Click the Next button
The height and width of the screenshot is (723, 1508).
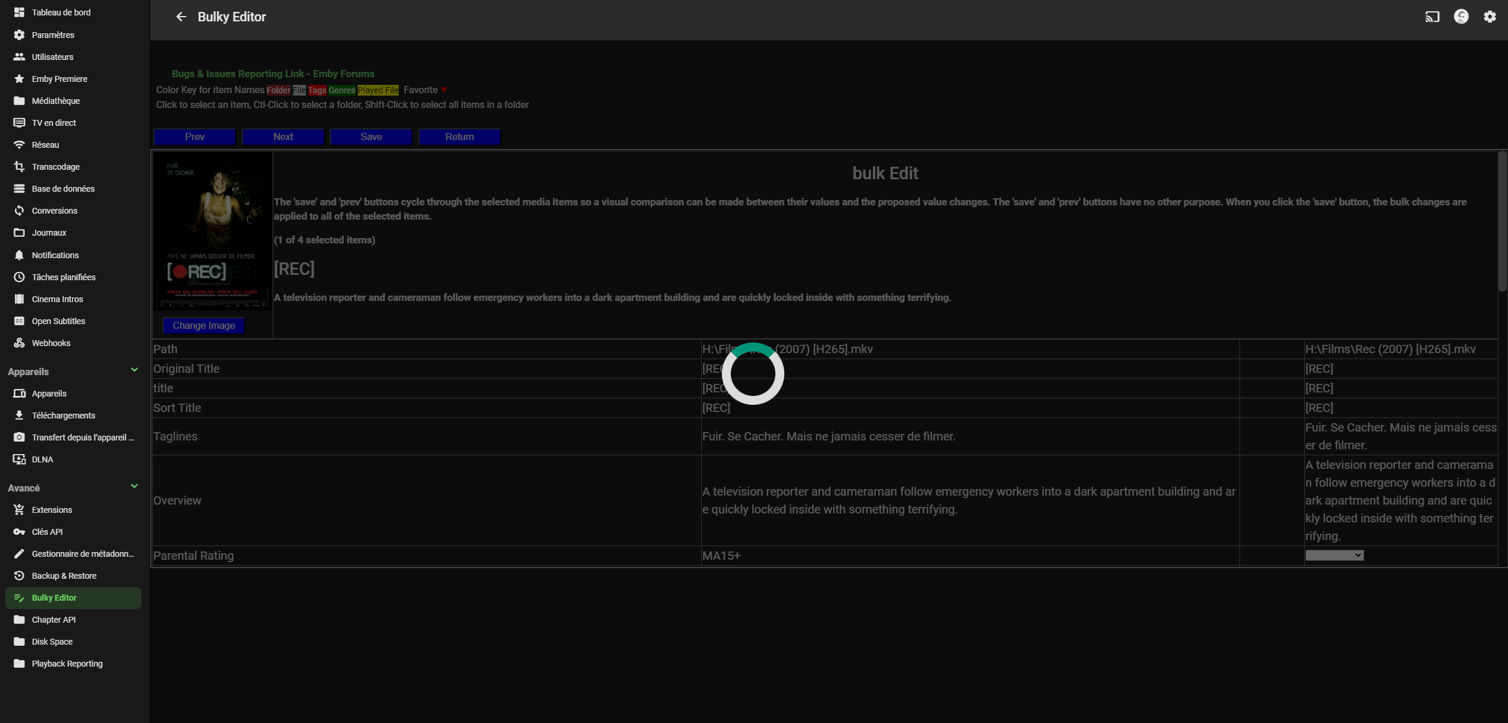click(283, 137)
